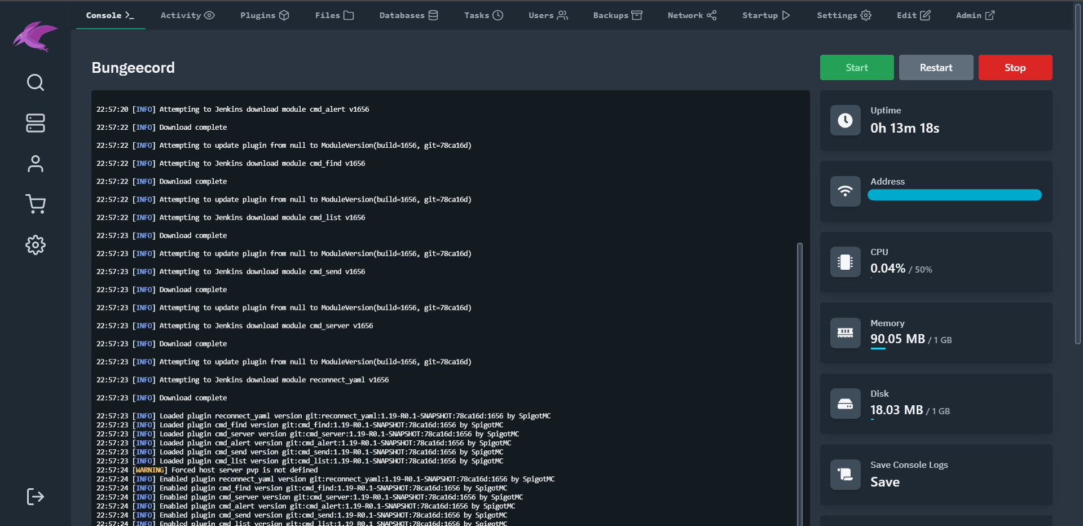Open the store via the cart icon
This screenshot has width=1083, height=526.
(x=35, y=204)
